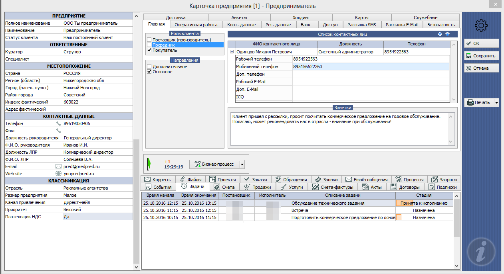Click the Печать button
Image resolution: width=504 pixels, height=274 pixels.
tap(479, 102)
